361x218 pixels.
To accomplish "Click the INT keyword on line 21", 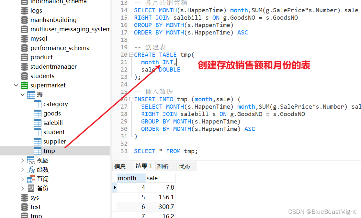I will click(x=168, y=62).
